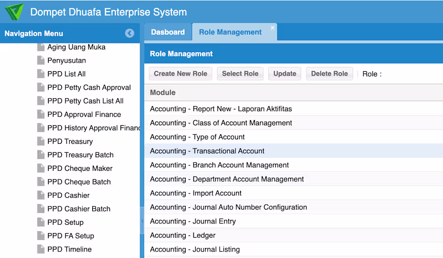This screenshot has width=443, height=258.
Task: Select row Accounting - Ledger
Action: click(294, 235)
